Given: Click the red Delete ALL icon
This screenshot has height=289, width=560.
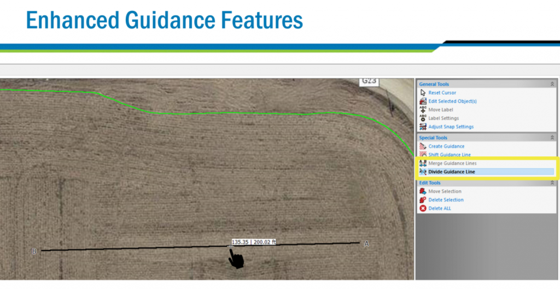Looking at the screenshot, I should tap(423, 208).
